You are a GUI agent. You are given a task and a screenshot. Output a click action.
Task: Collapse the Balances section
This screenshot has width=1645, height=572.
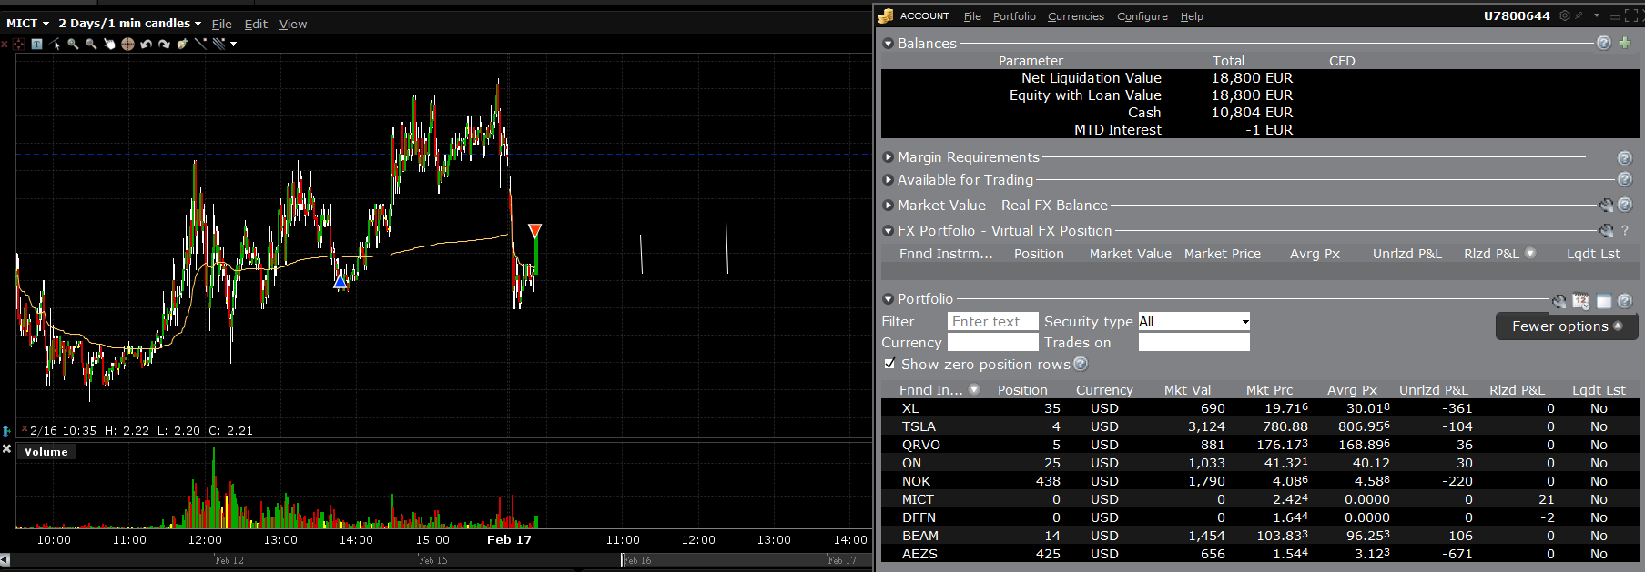pos(889,44)
